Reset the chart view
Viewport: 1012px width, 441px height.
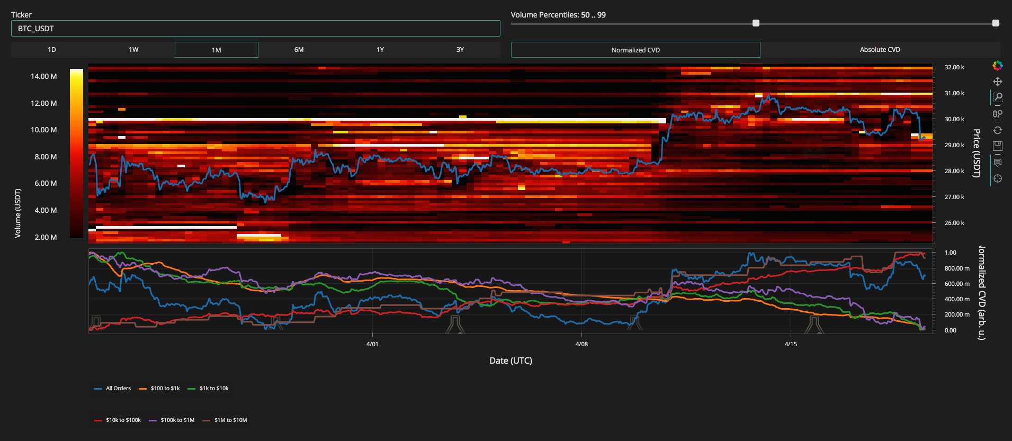(x=997, y=130)
